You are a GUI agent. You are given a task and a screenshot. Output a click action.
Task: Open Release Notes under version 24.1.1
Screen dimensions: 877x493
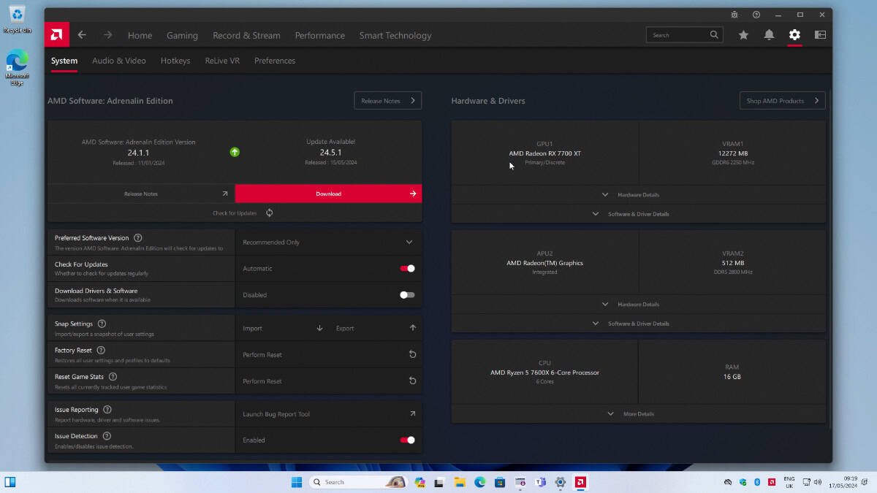coord(141,194)
